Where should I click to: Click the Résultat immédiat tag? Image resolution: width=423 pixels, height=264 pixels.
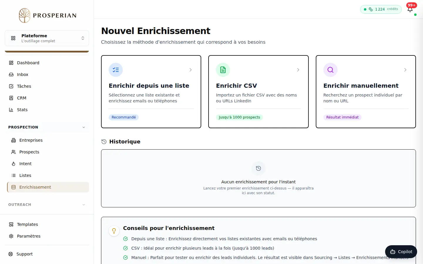pyautogui.click(x=343, y=117)
